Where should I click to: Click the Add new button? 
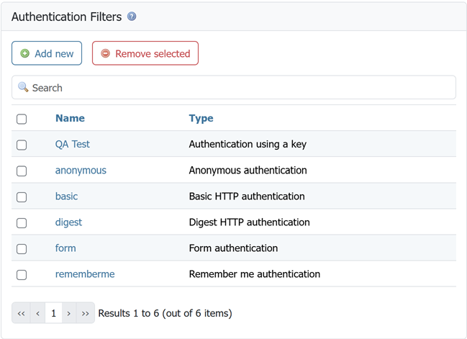tap(47, 53)
